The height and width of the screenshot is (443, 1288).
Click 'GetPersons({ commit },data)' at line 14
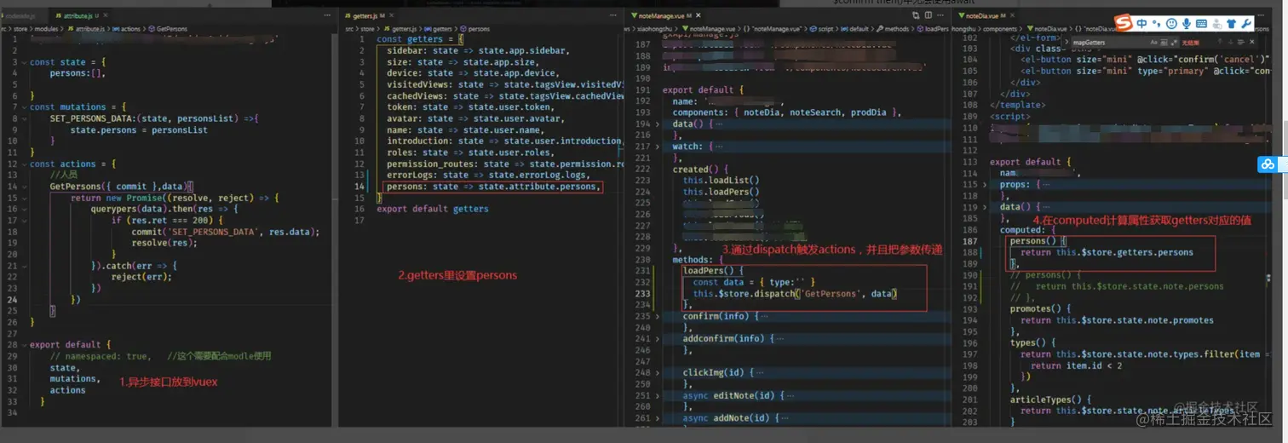click(x=121, y=186)
